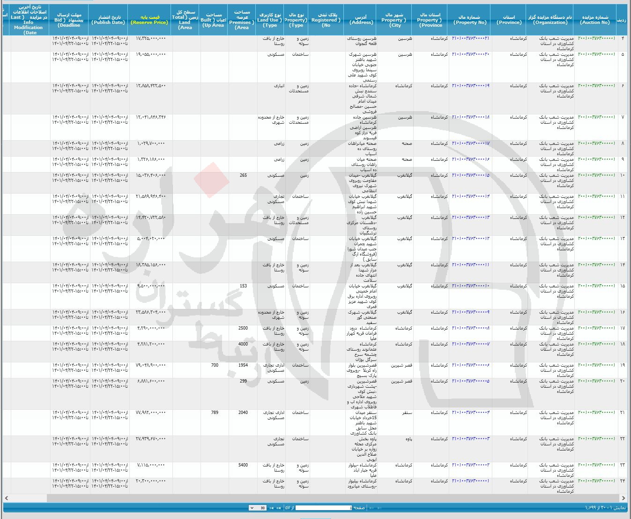Click the horizontal scrollbar's right arrow
This screenshot has width=631, height=519.
pos(624,498)
